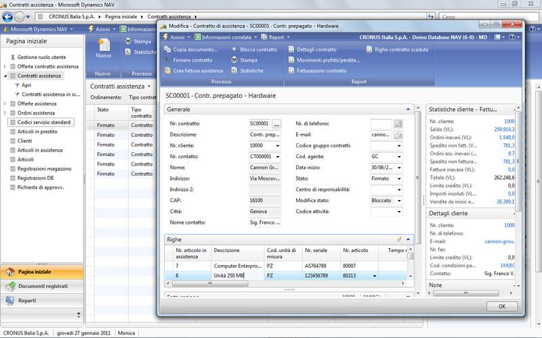Open the Data inizio date dropdown
The width and height of the screenshot is (542, 338).
399,168
